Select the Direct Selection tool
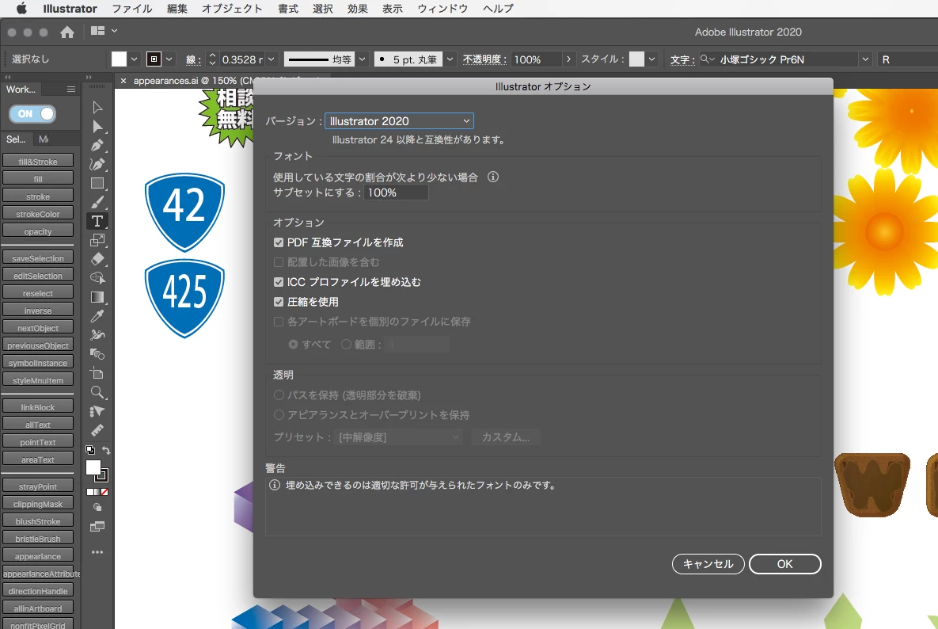The width and height of the screenshot is (938, 629). [97, 126]
